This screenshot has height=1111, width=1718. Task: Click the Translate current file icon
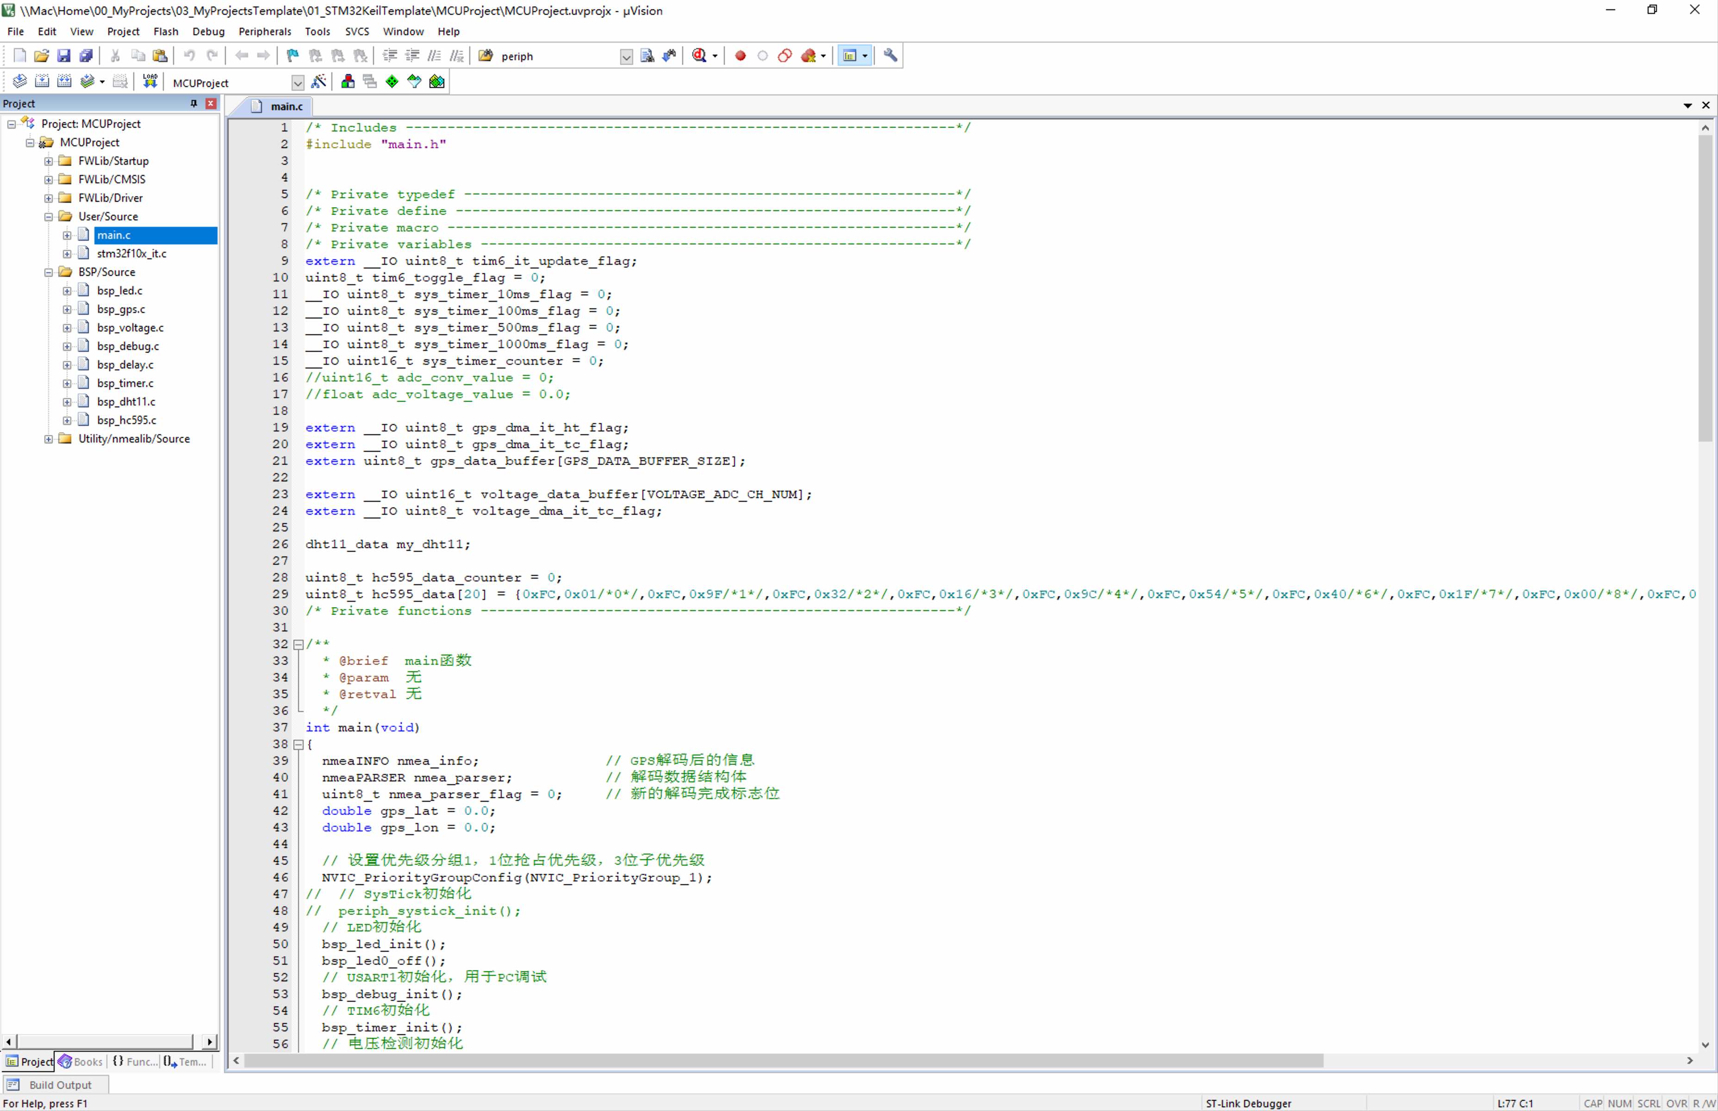tap(19, 81)
